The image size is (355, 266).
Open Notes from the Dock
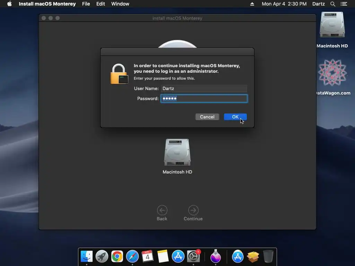pos(163,257)
